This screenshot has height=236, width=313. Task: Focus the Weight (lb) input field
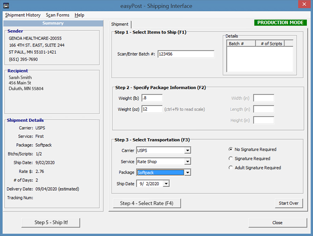(x=152, y=98)
